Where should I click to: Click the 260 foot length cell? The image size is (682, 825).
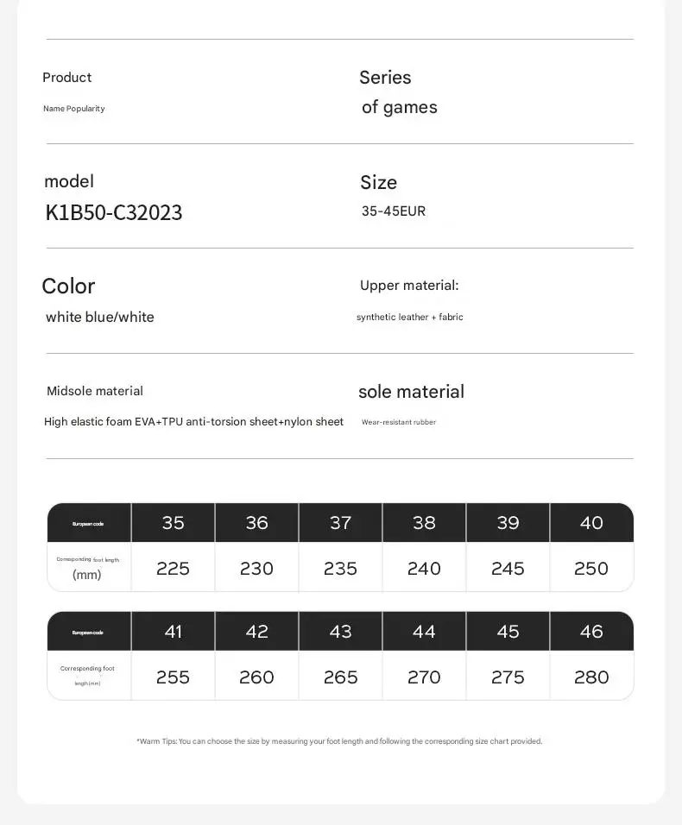coord(256,677)
